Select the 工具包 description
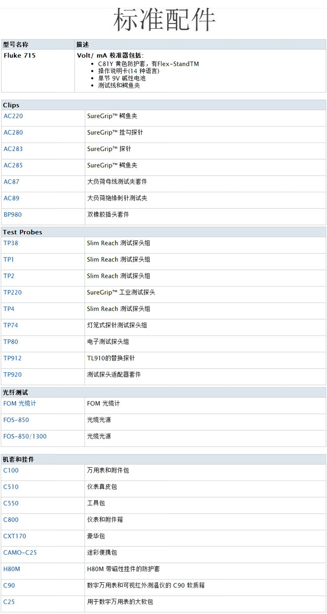 click(96, 503)
